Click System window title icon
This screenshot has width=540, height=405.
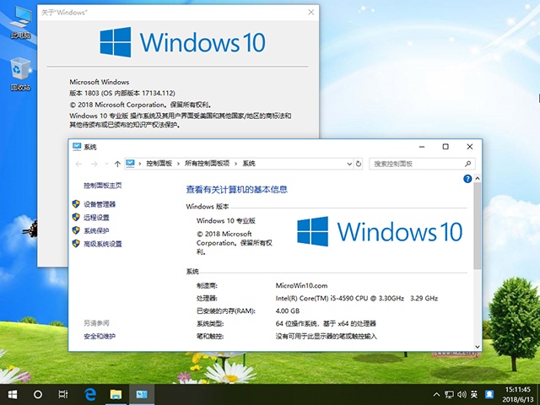click(77, 147)
